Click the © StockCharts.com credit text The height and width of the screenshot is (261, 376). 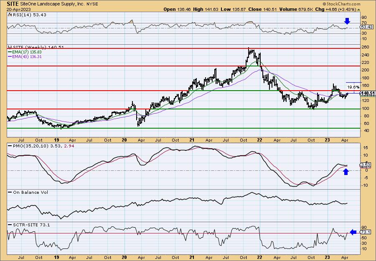coord(341,4)
